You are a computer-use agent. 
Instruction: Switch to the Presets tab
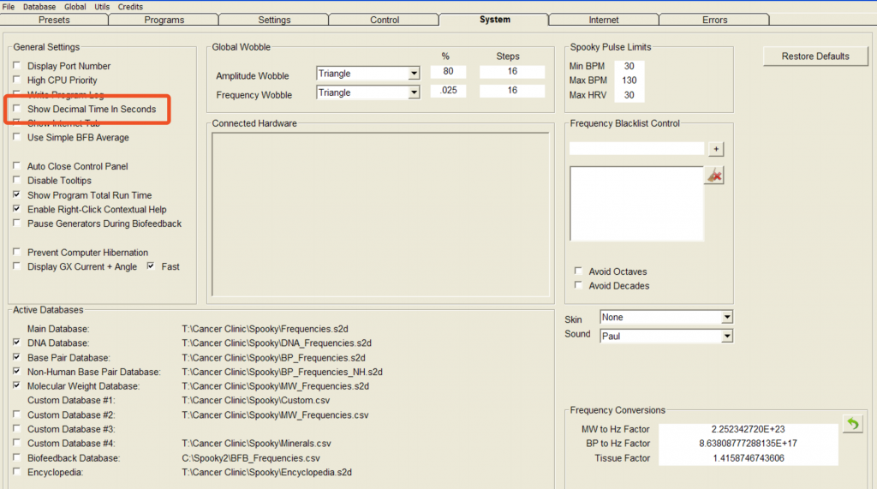click(x=54, y=20)
